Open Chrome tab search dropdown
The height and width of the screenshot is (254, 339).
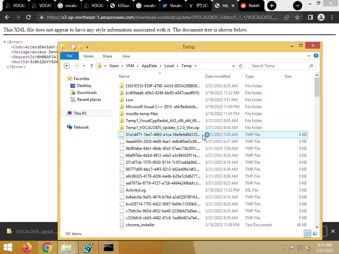click(298, 6)
